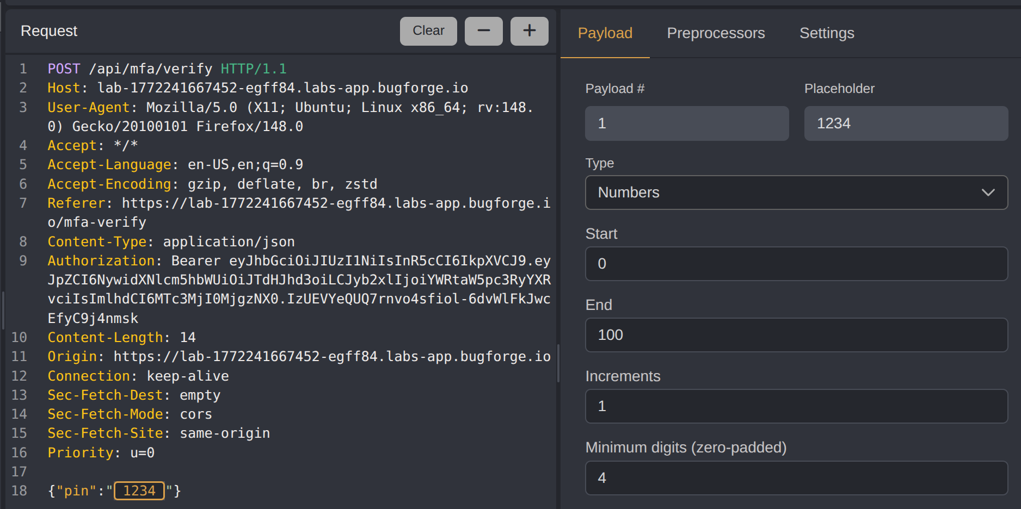The width and height of the screenshot is (1021, 509).
Task: Open the payload Type dropdown showing Numbers
Action: (x=796, y=193)
